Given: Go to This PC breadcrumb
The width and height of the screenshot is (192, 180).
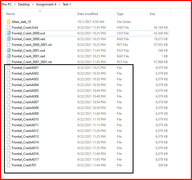Looking at the screenshot, I should coord(7,4).
